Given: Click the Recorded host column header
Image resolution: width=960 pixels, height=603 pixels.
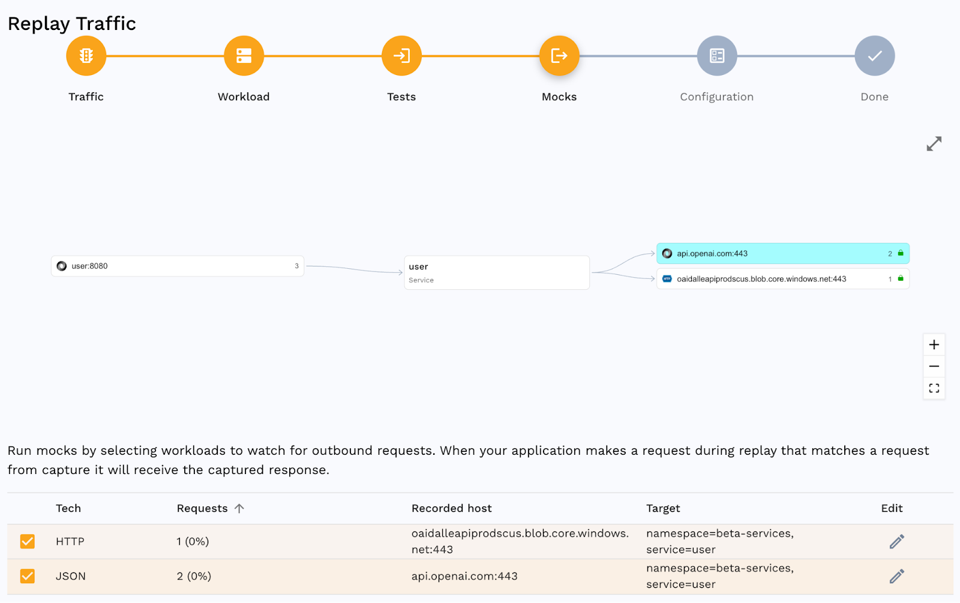Looking at the screenshot, I should [x=452, y=509].
